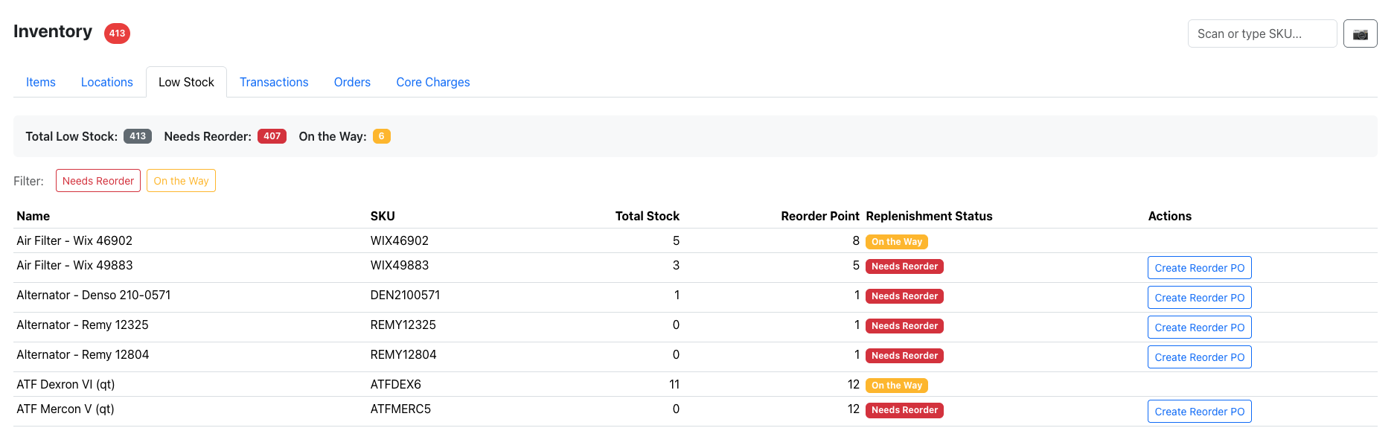Click the Scan or type SKU field
Image resolution: width=1397 pixels, height=428 pixels.
pyautogui.click(x=1262, y=33)
